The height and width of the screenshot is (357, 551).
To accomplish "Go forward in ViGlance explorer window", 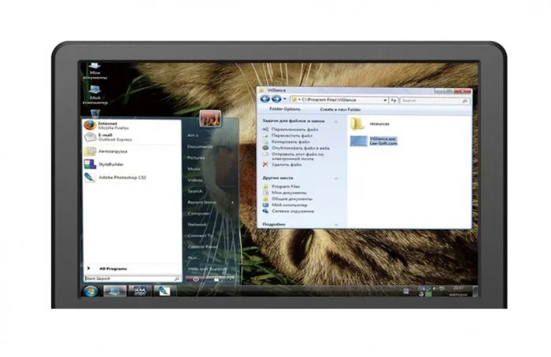I will pos(276,99).
